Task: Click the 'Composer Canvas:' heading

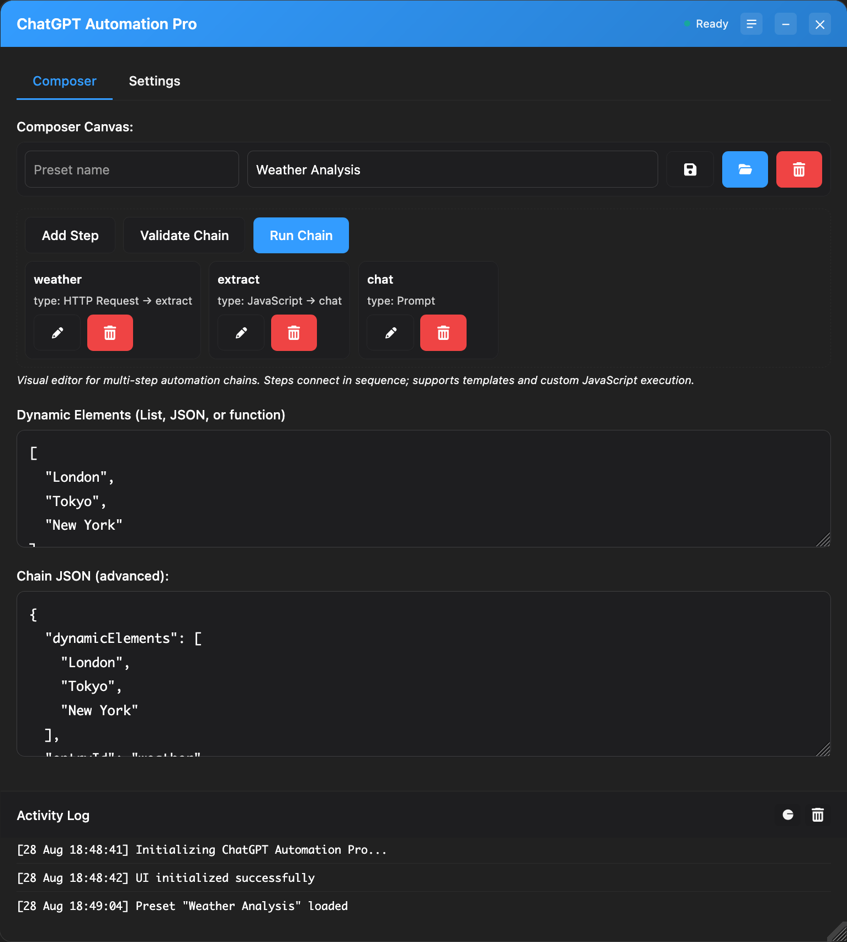Action: click(x=75, y=127)
